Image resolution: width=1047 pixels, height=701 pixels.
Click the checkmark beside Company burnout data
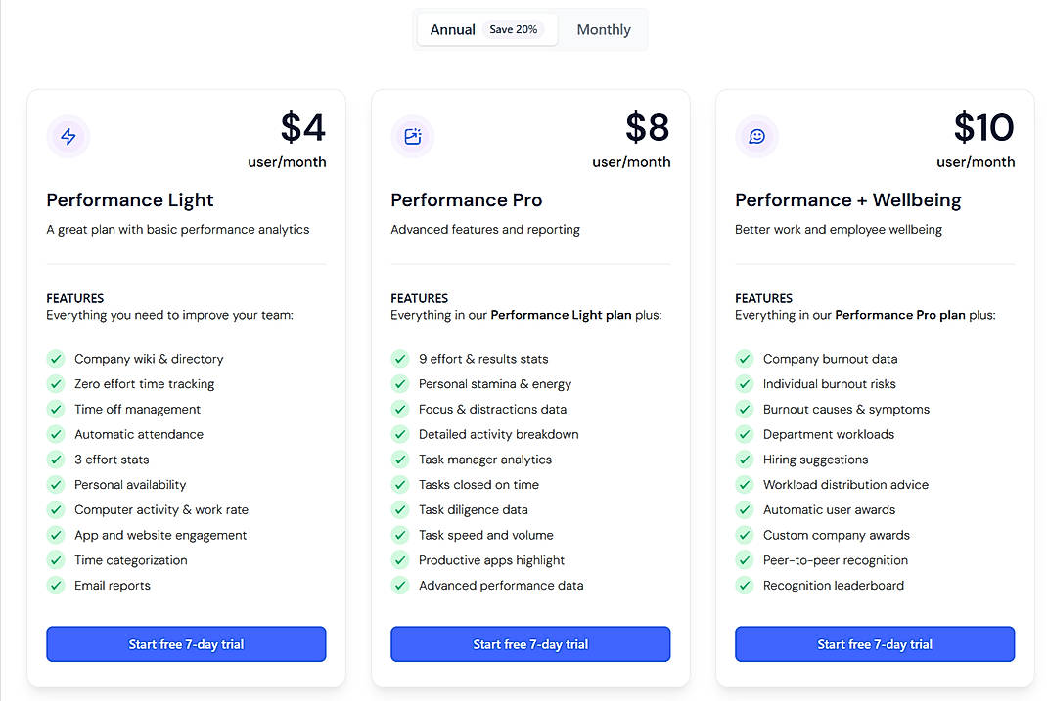pos(745,358)
